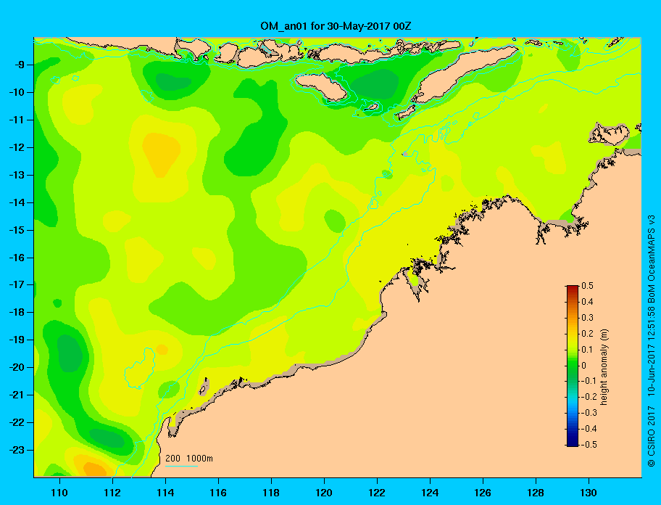Click the CSIRO 2017 BoM OceanMAPS v3 copyright text

coord(652,340)
